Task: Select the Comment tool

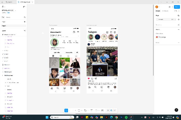Action: click(x=96, y=110)
